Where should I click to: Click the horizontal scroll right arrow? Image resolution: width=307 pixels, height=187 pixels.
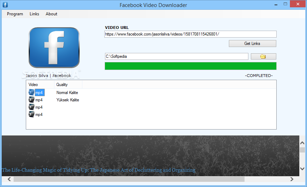click(292, 179)
